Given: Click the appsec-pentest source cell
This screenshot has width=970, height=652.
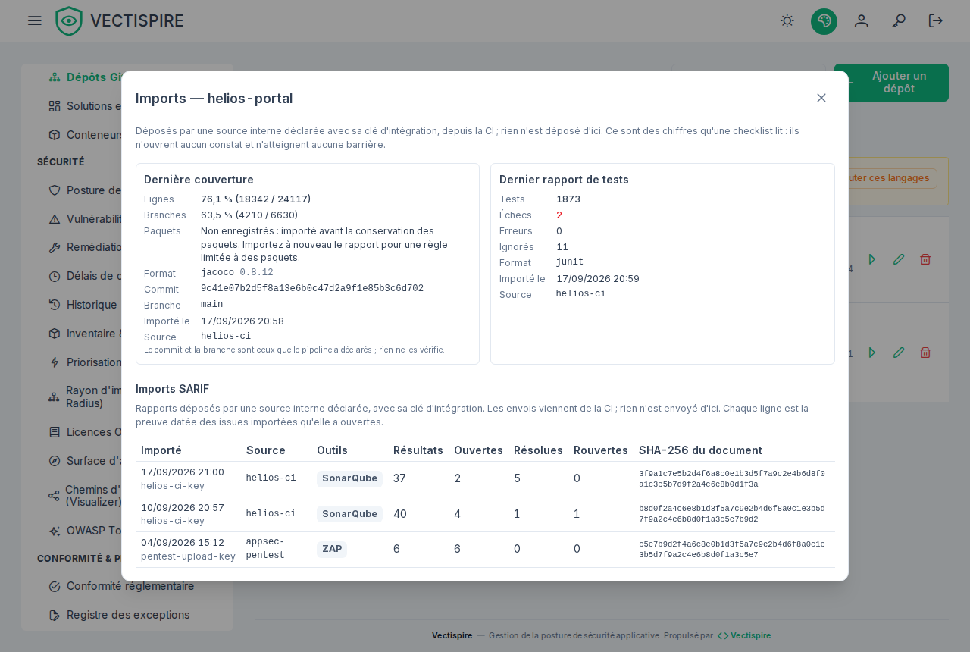Looking at the screenshot, I should [x=265, y=548].
